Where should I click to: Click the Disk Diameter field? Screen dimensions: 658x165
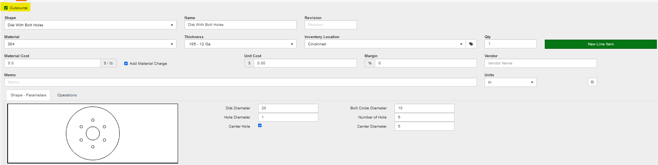288,108
